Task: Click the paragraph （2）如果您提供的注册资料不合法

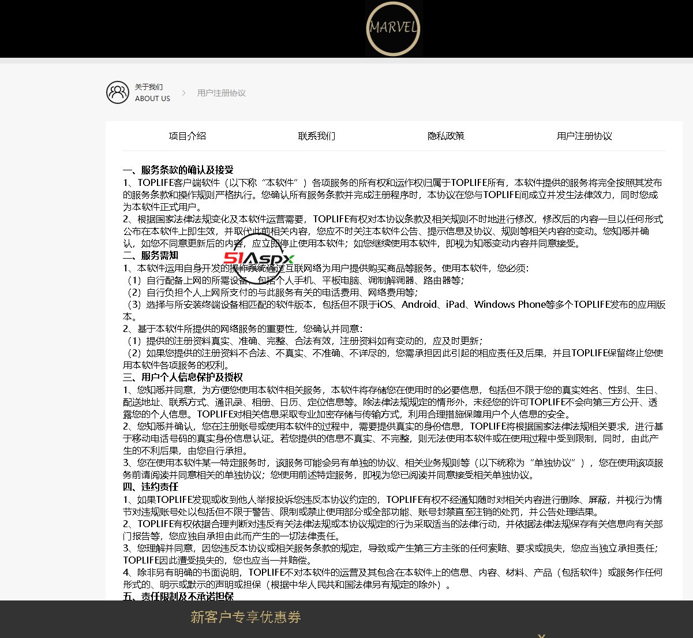Action: coord(393,359)
